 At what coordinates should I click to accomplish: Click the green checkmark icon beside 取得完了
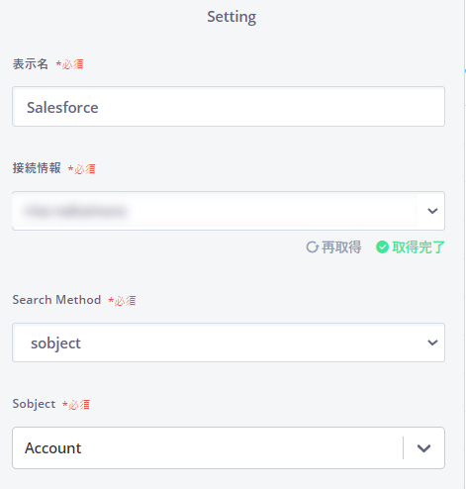tap(382, 247)
